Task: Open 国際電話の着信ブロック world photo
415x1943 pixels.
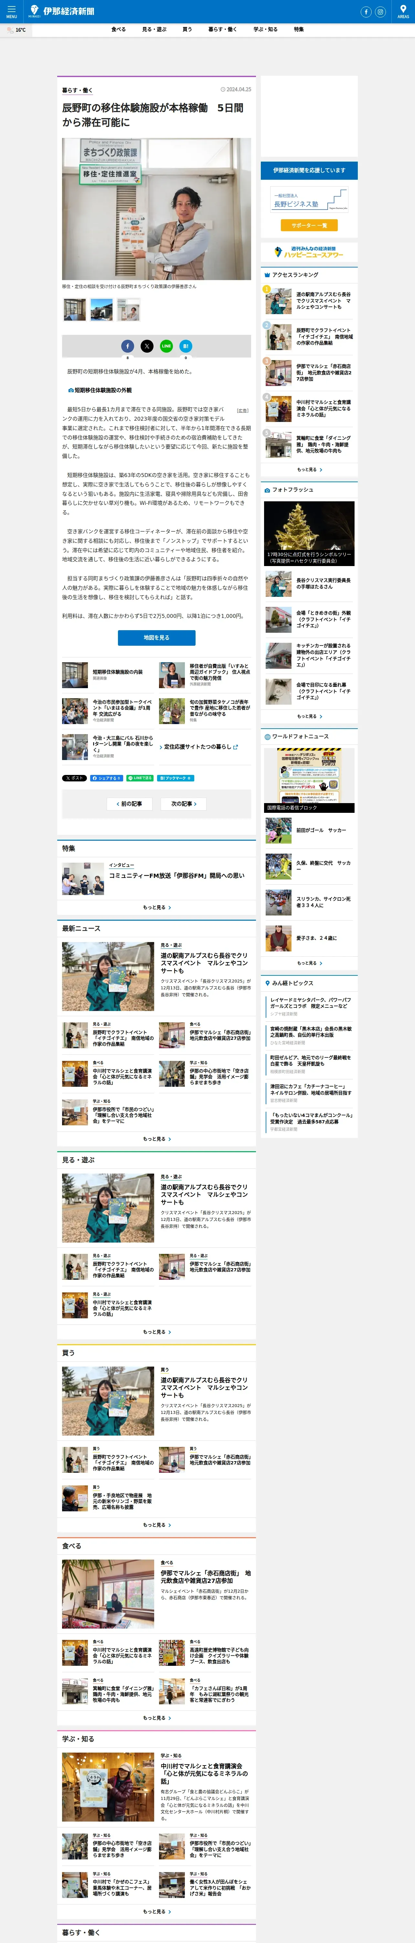Action: click(309, 779)
